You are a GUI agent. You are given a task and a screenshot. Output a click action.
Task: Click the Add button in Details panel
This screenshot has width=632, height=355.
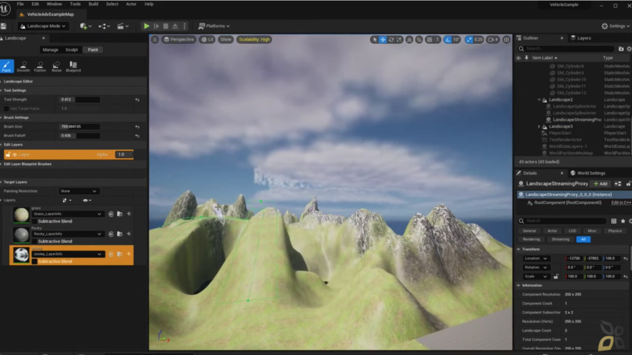(601, 184)
